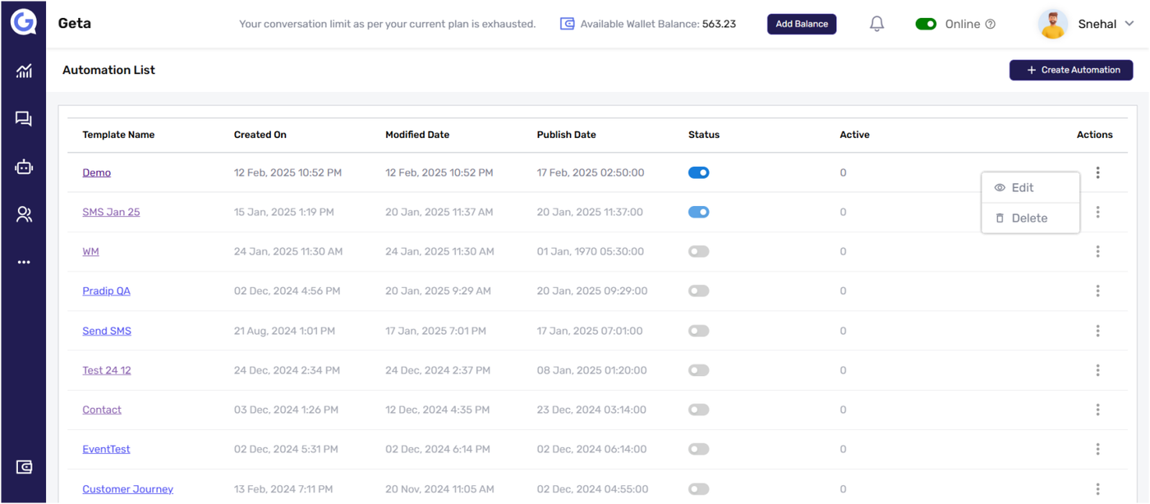Select Edit from the actions menu
The width and height of the screenshot is (1150, 504).
[x=1022, y=188]
